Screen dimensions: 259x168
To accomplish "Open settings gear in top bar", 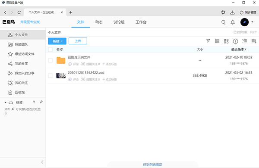I will pyautogui.click(x=223, y=12).
